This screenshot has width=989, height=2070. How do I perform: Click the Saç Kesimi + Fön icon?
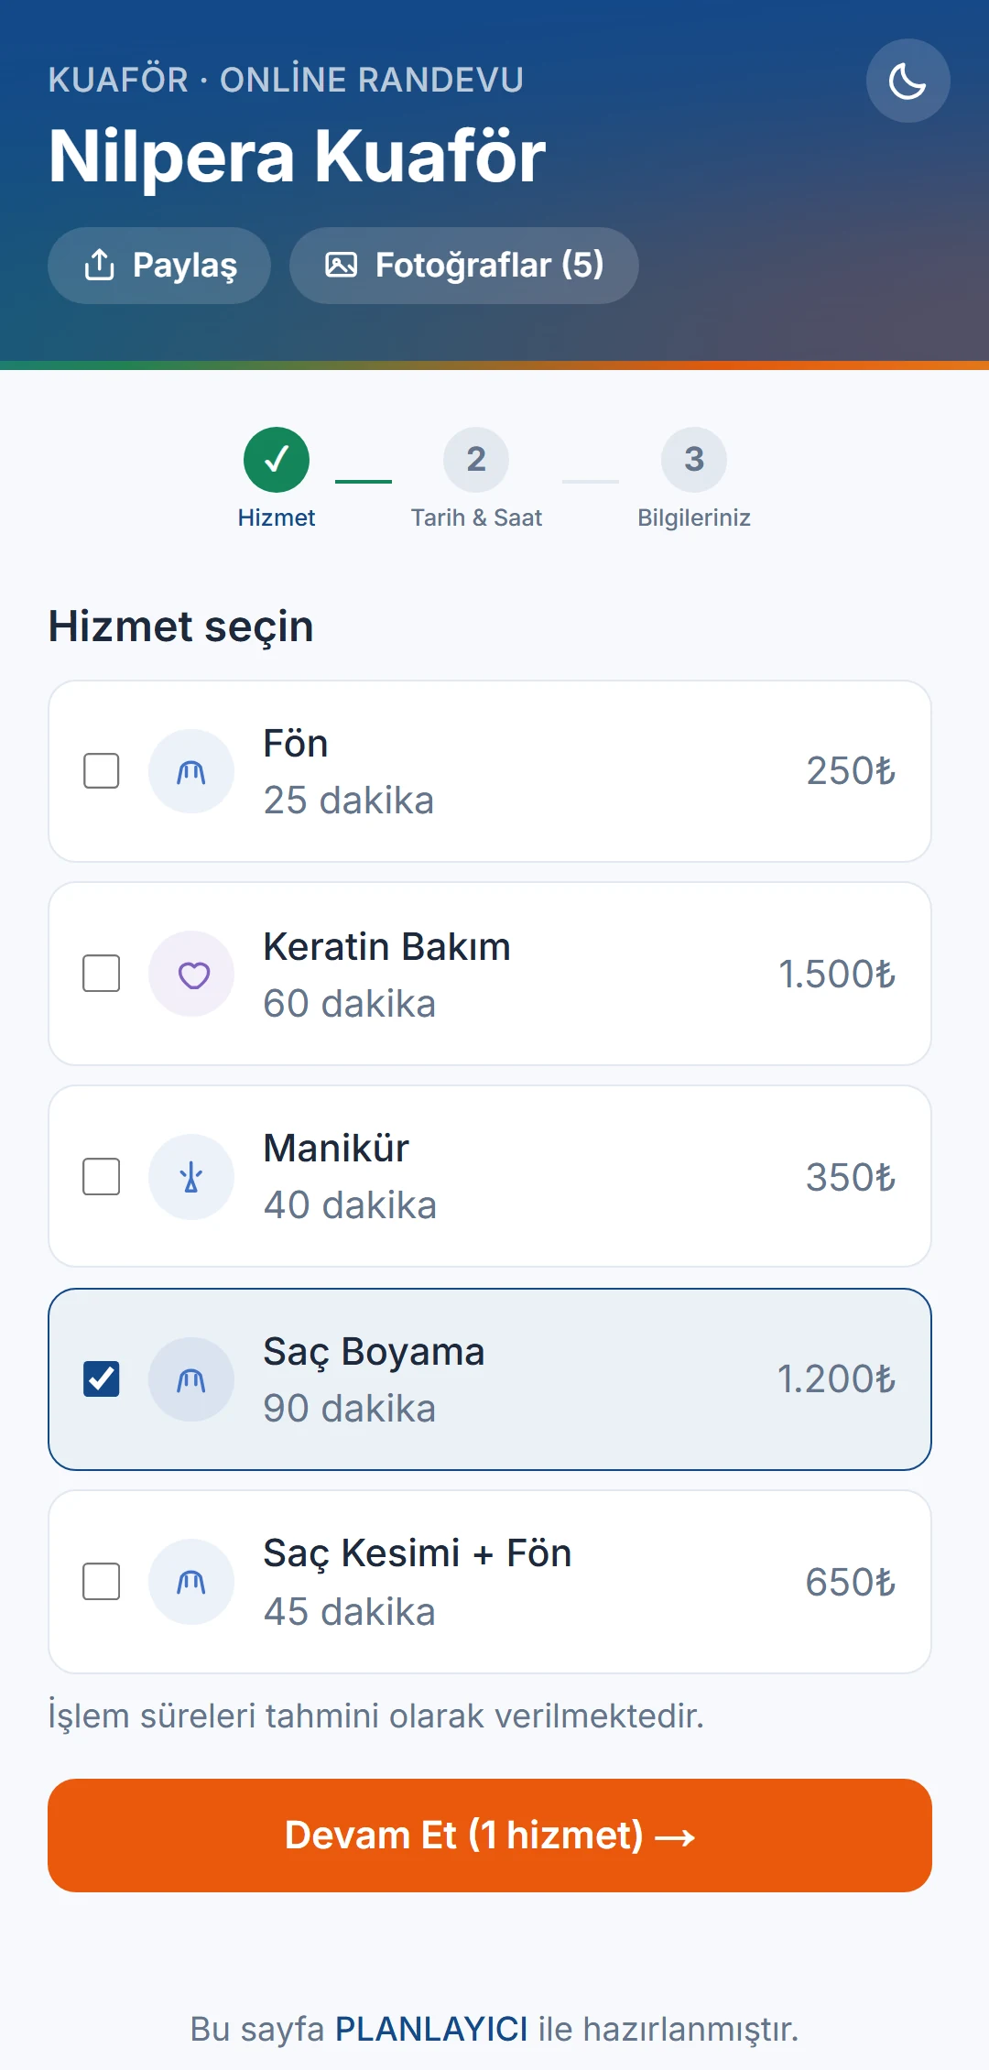click(191, 1582)
